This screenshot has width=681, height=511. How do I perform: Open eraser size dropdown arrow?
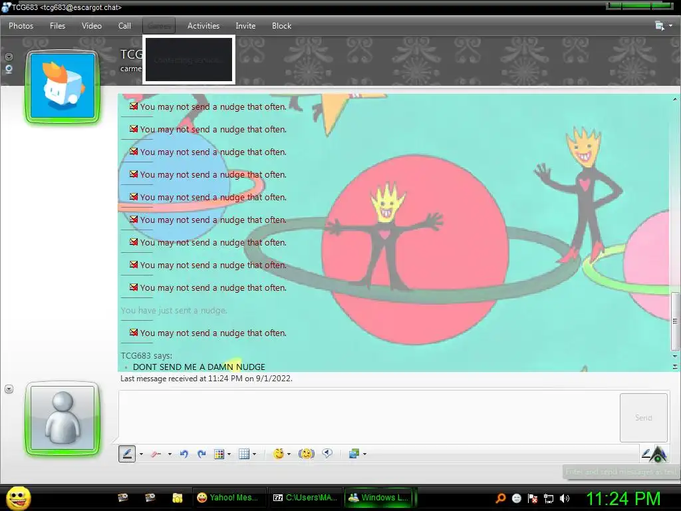(170, 454)
